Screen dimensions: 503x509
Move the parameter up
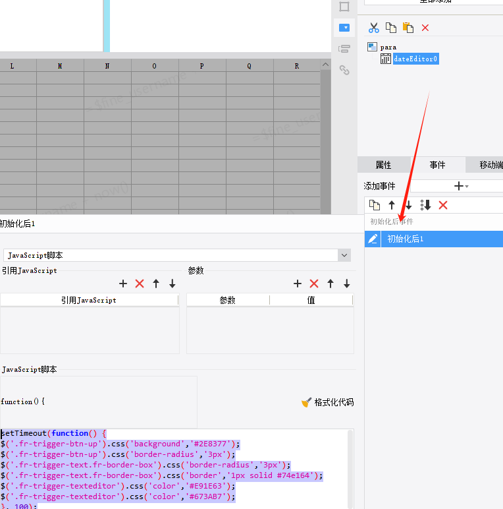(x=331, y=284)
